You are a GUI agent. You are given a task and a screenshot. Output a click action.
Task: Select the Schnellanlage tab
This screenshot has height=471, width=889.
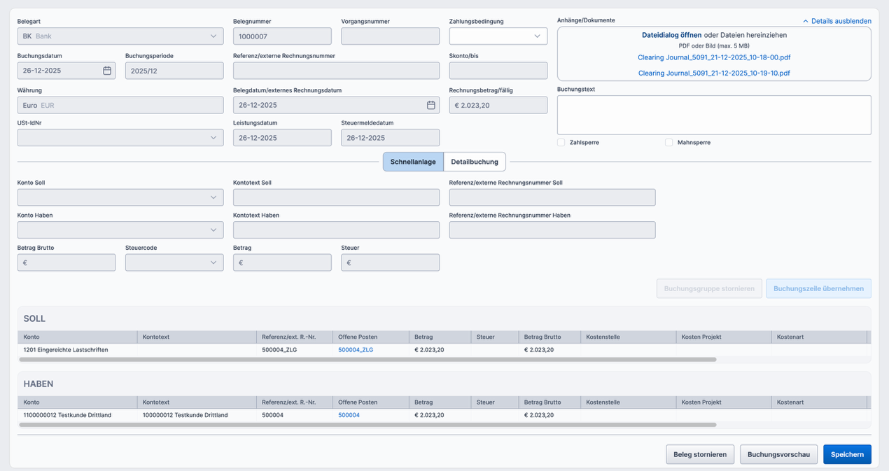413,162
